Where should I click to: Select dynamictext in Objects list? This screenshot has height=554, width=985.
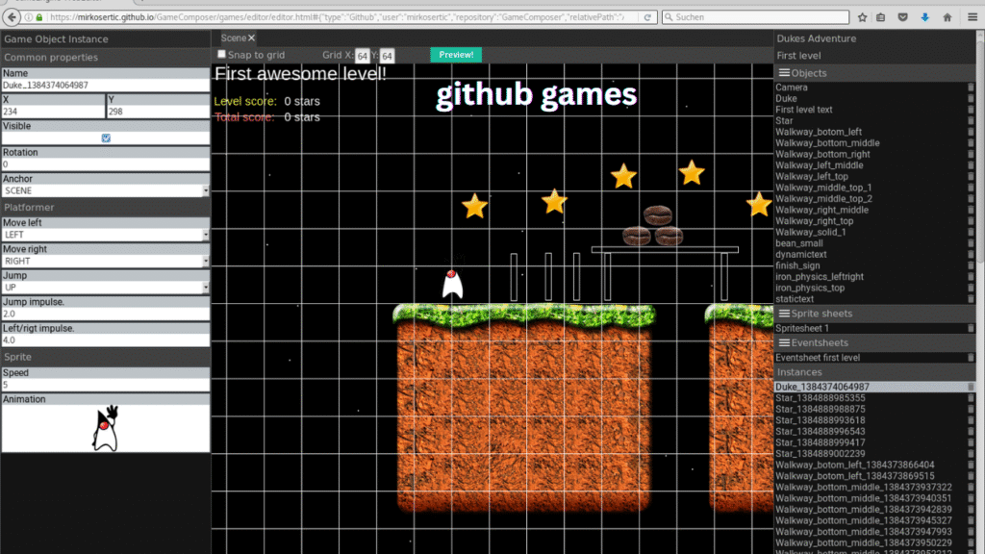(x=801, y=254)
